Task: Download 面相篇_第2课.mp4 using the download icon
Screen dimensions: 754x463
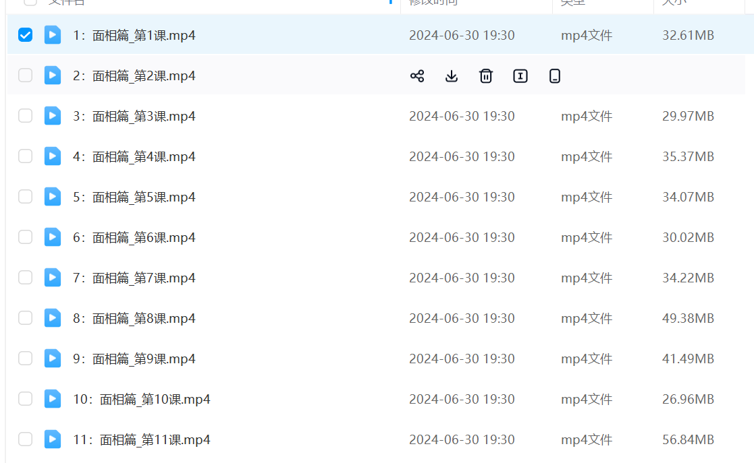Action: coord(452,76)
